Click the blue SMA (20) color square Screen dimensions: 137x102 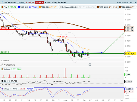click(x=19, y=7)
